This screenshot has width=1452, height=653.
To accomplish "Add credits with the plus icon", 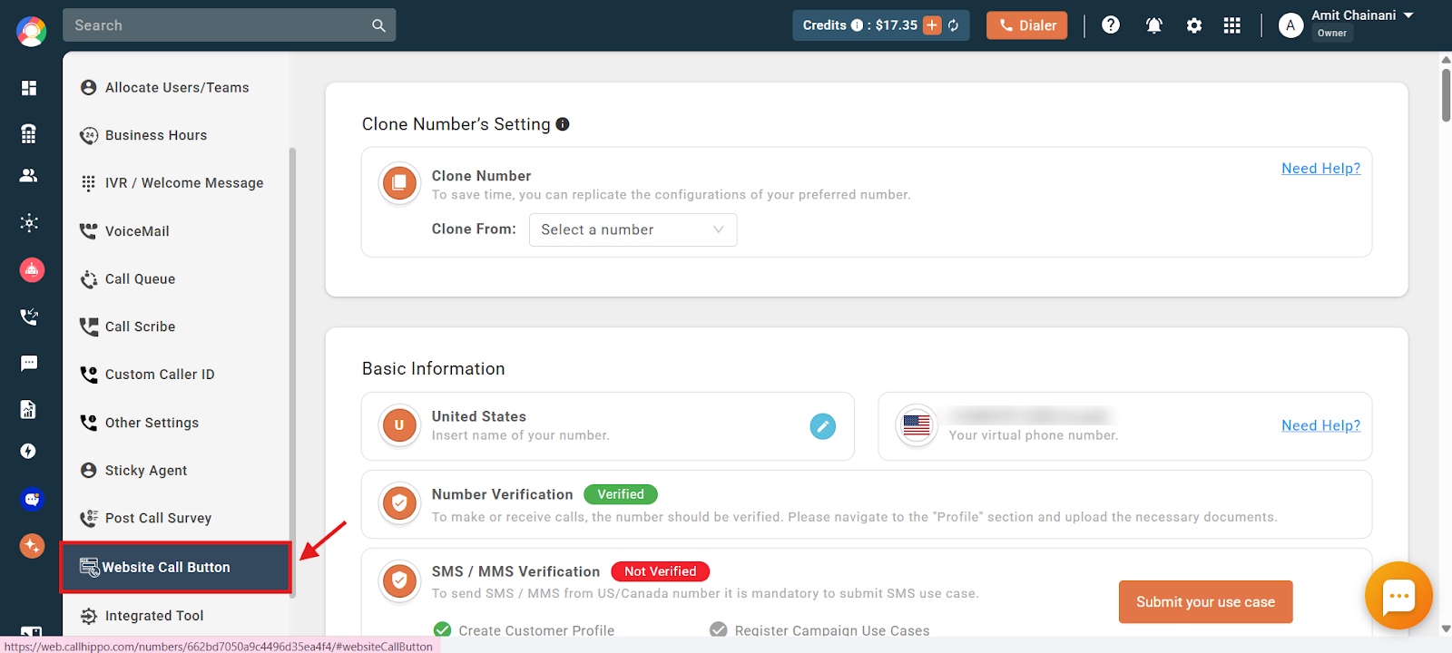I will (932, 25).
